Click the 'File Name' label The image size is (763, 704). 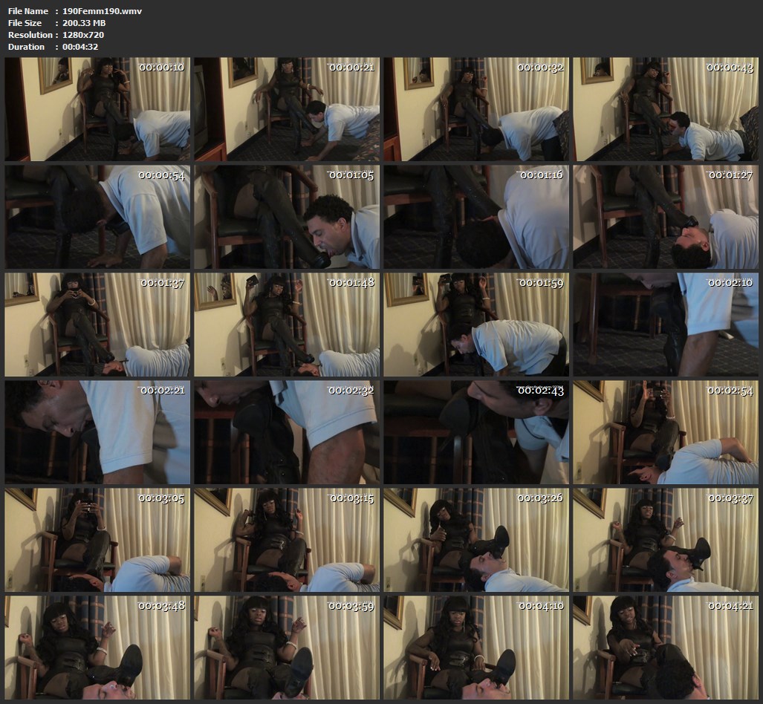pyautogui.click(x=28, y=11)
